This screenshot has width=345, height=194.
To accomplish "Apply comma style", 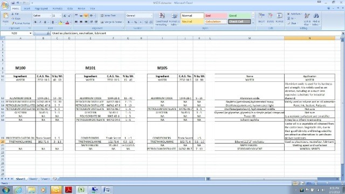I will pyautogui.click(x=140, y=22).
